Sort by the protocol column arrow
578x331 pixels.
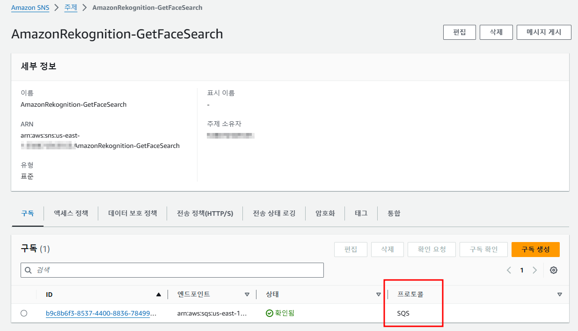click(x=560, y=294)
